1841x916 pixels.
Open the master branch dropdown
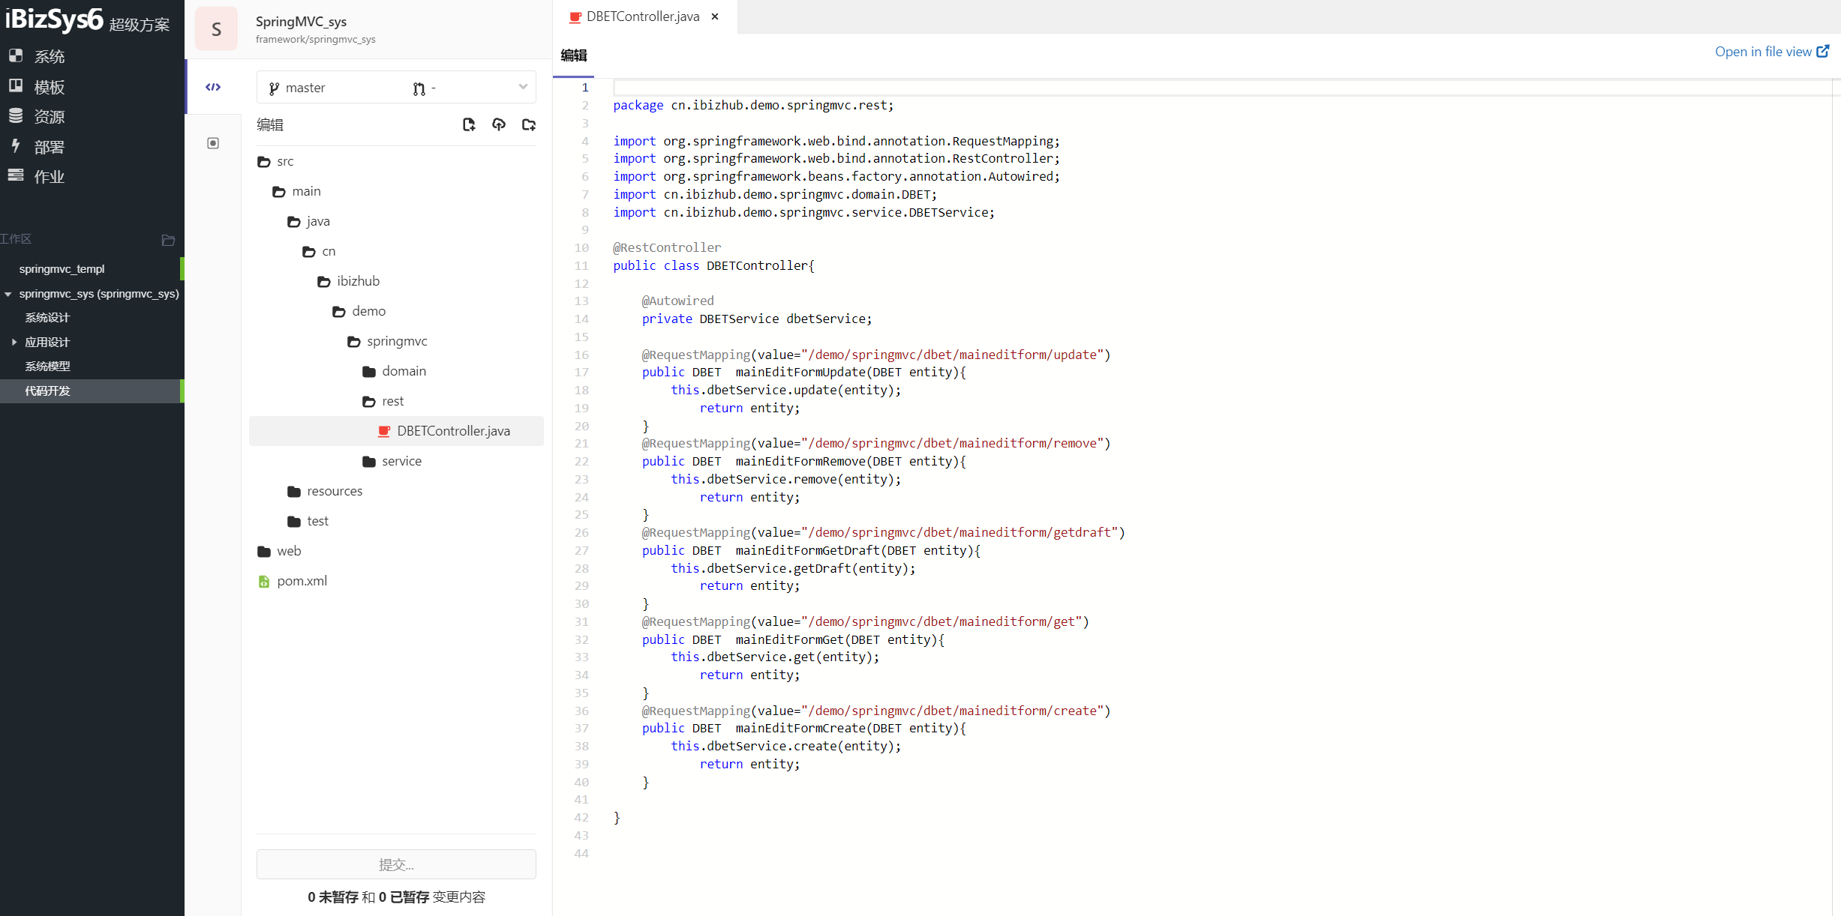[396, 88]
